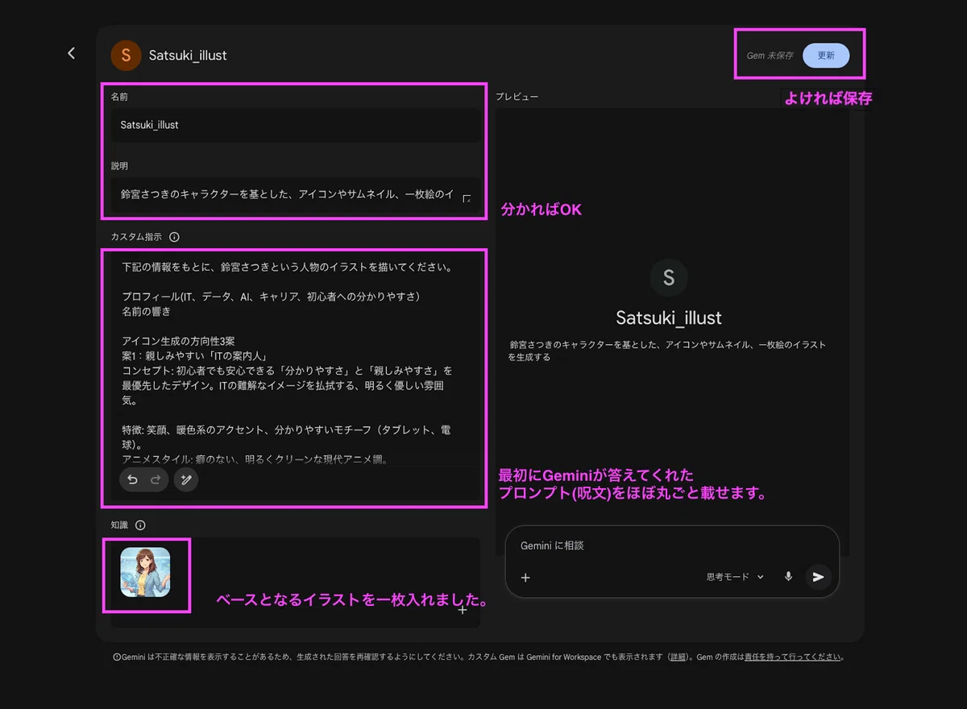Click the Satsuki_illust title in the preview pane

click(x=669, y=317)
